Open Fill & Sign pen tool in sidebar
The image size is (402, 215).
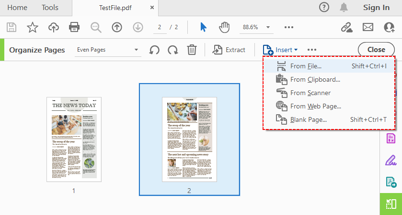coord(391,160)
